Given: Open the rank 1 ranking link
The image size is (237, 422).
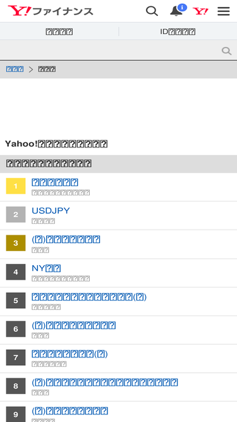Looking at the screenshot, I should [x=55, y=182].
